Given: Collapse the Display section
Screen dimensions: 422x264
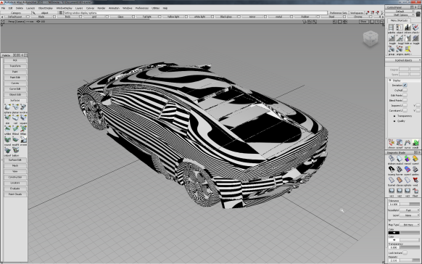Looking at the screenshot, I should click(390, 81).
